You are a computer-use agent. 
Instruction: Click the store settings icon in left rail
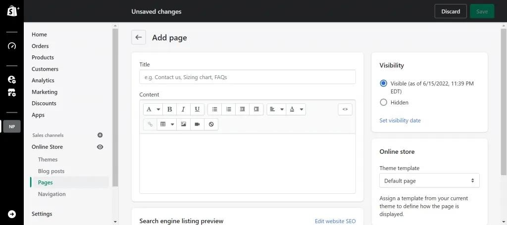click(x=12, y=93)
